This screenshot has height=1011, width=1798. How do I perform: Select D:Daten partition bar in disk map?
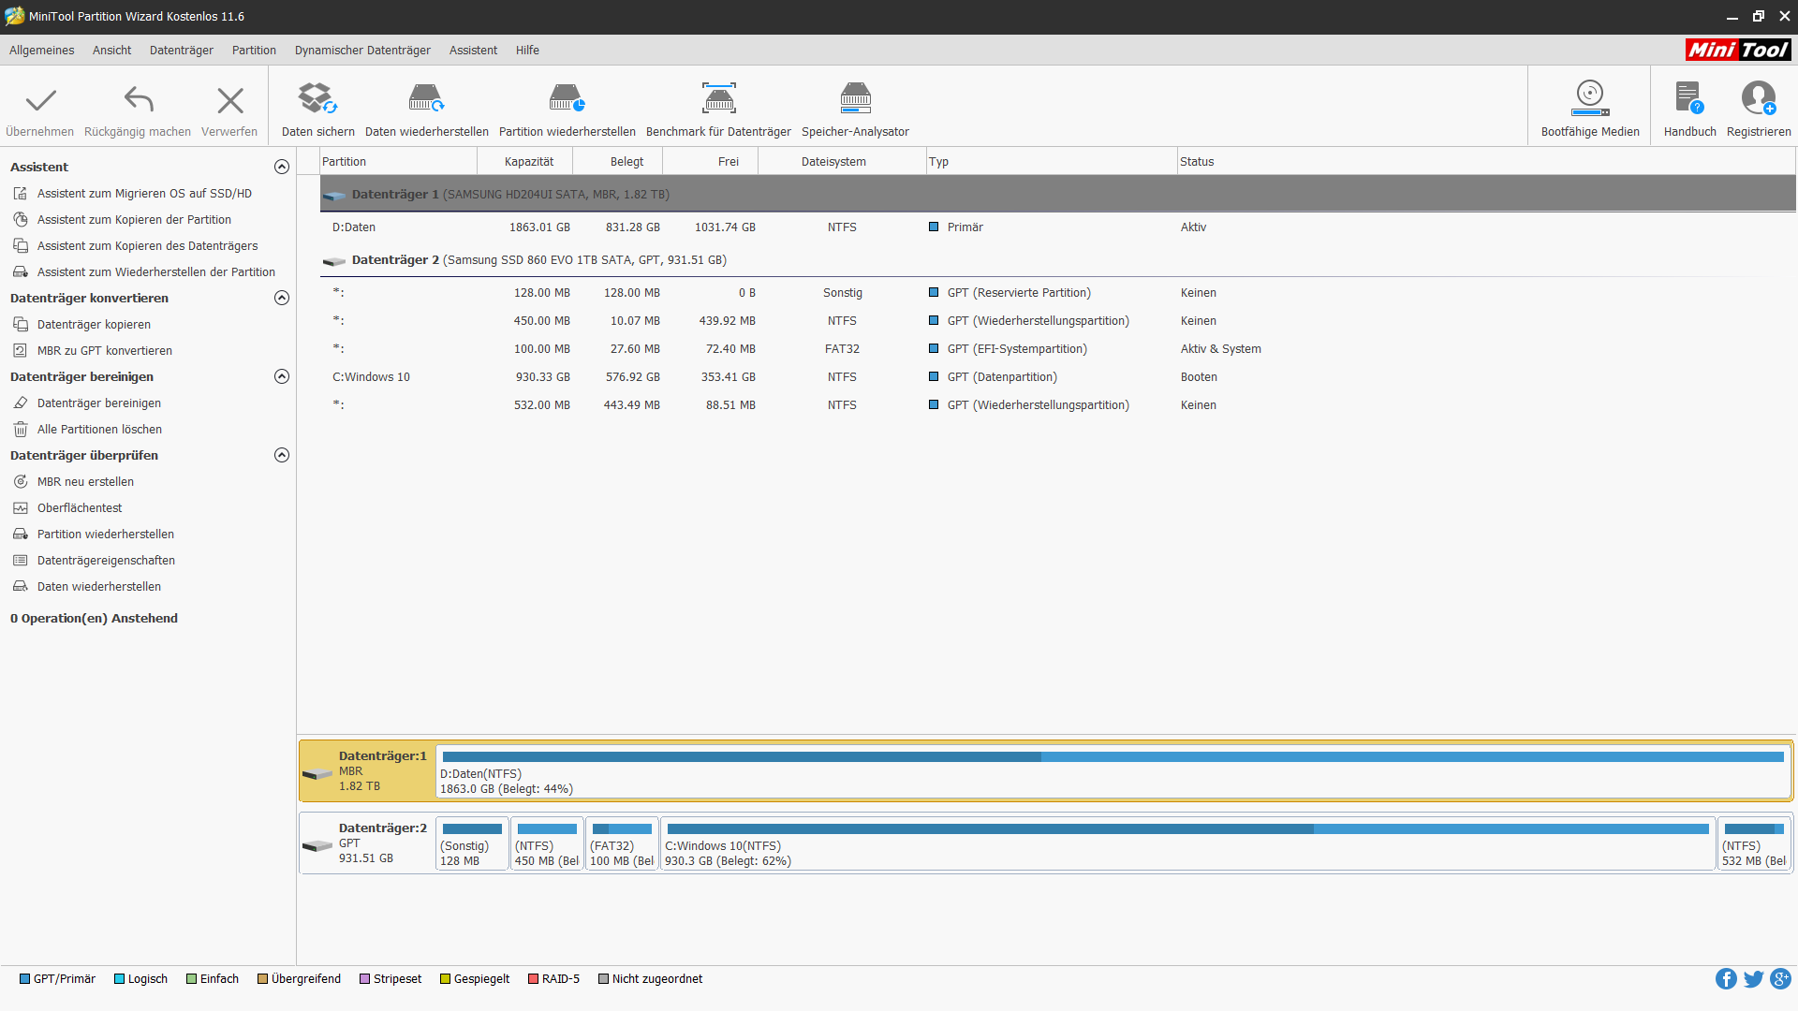click(1113, 772)
